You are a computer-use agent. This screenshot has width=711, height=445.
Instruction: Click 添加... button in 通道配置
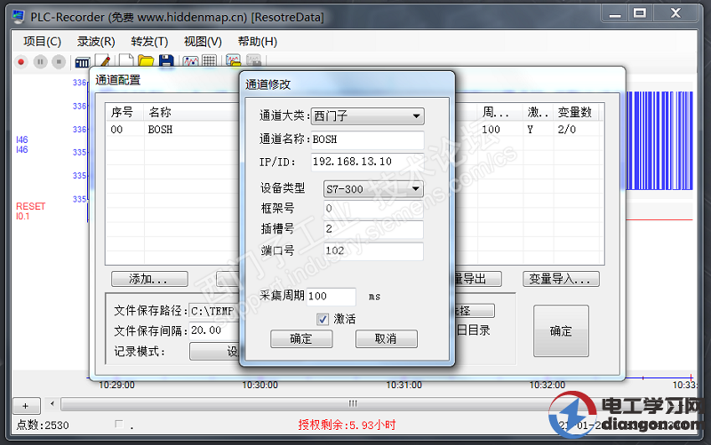(x=149, y=279)
